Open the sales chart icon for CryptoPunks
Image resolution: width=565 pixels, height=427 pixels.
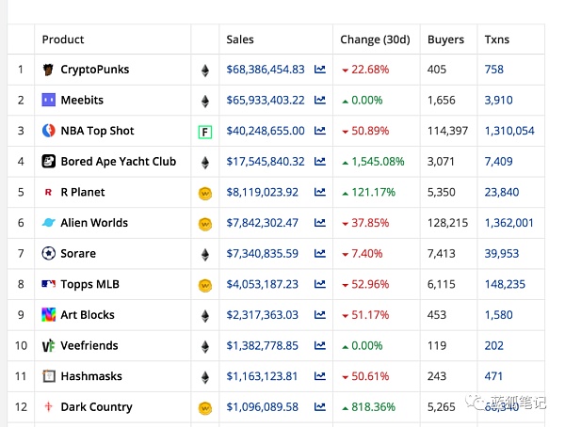pos(320,70)
